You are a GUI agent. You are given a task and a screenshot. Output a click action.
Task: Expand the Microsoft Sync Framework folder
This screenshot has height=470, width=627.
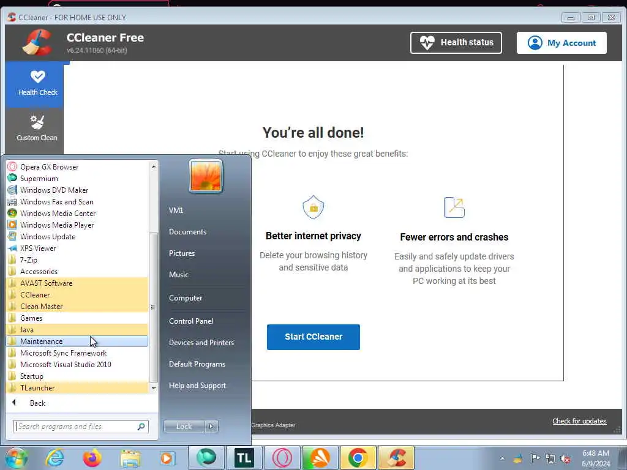coord(77,353)
